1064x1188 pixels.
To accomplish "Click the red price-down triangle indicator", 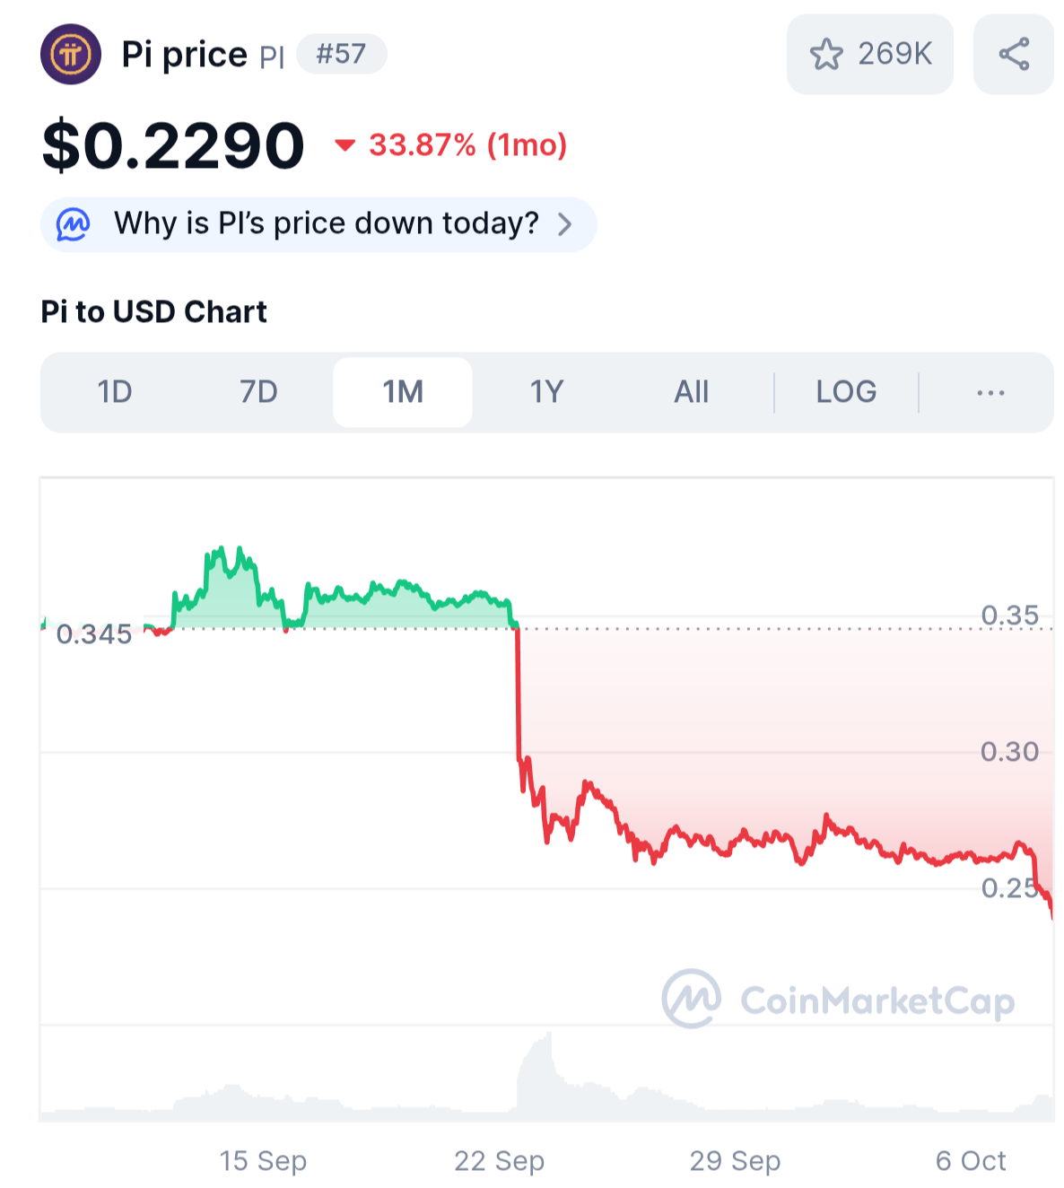I will 345,145.
